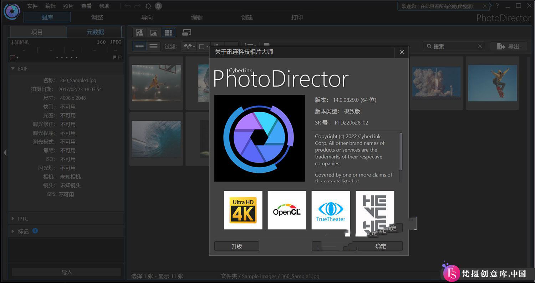Open notifications with the bell icon

158,6
